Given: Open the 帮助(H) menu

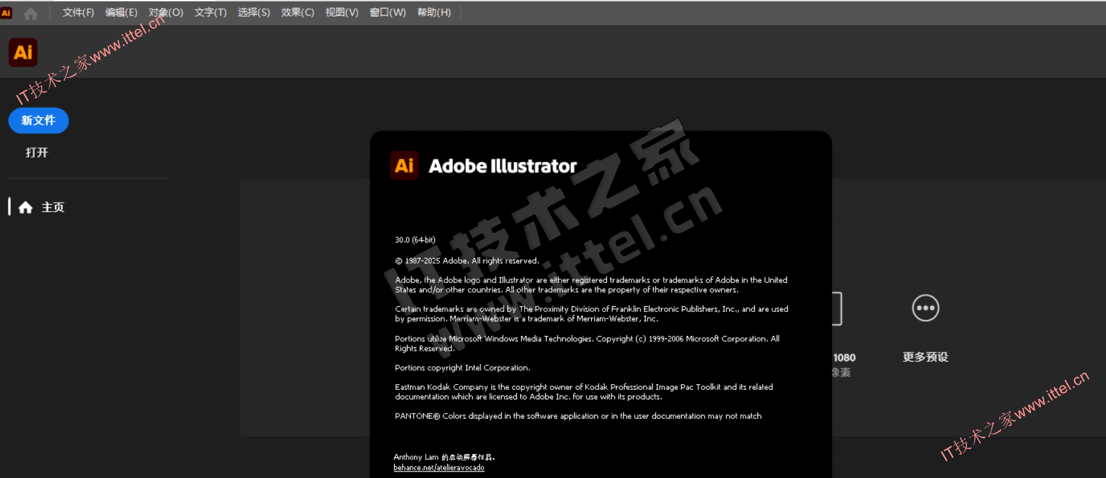Looking at the screenshot, I should [x=434, y=13].
